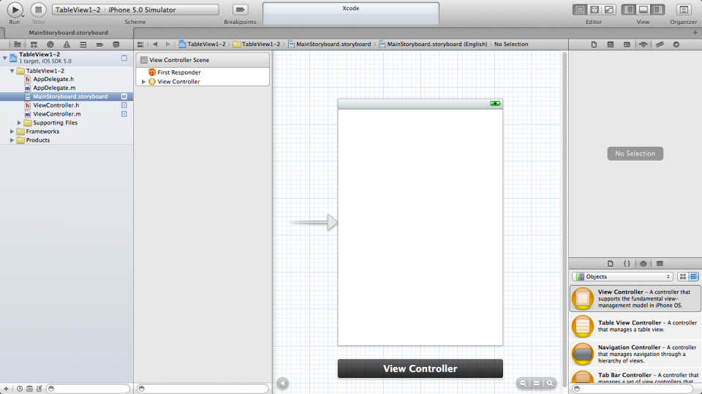Show the Symbol navigator
Screen dimensions: 702x394
(x=34, y=45)
